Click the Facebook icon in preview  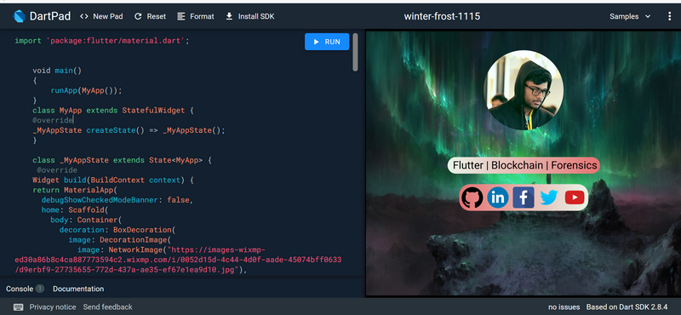524,198
